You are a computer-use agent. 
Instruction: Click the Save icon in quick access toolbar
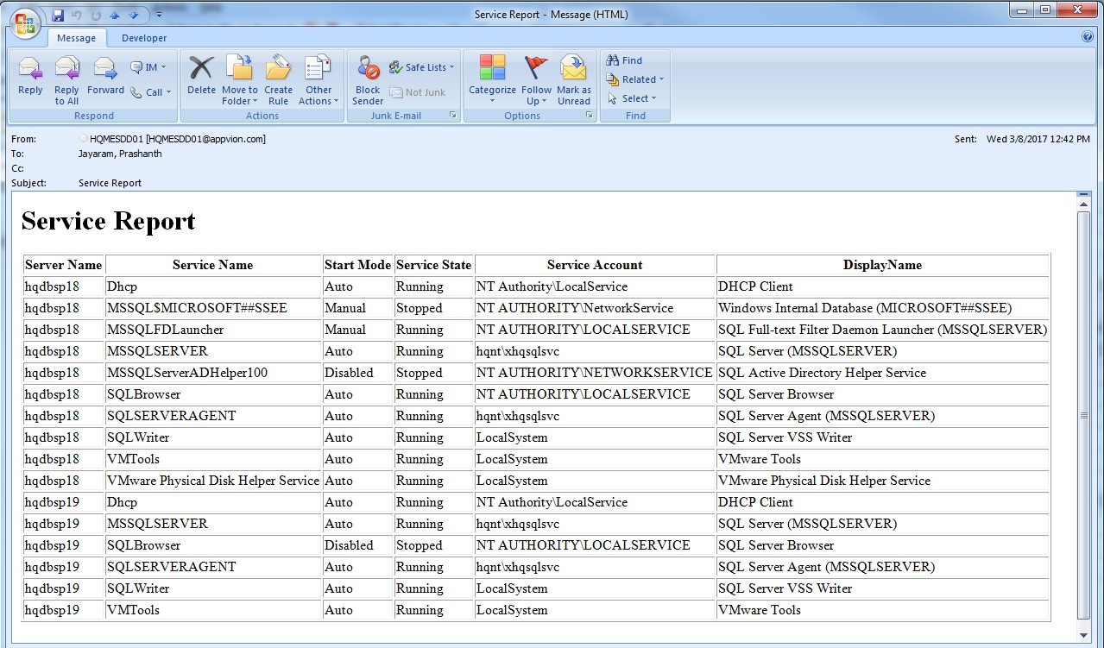58,16
